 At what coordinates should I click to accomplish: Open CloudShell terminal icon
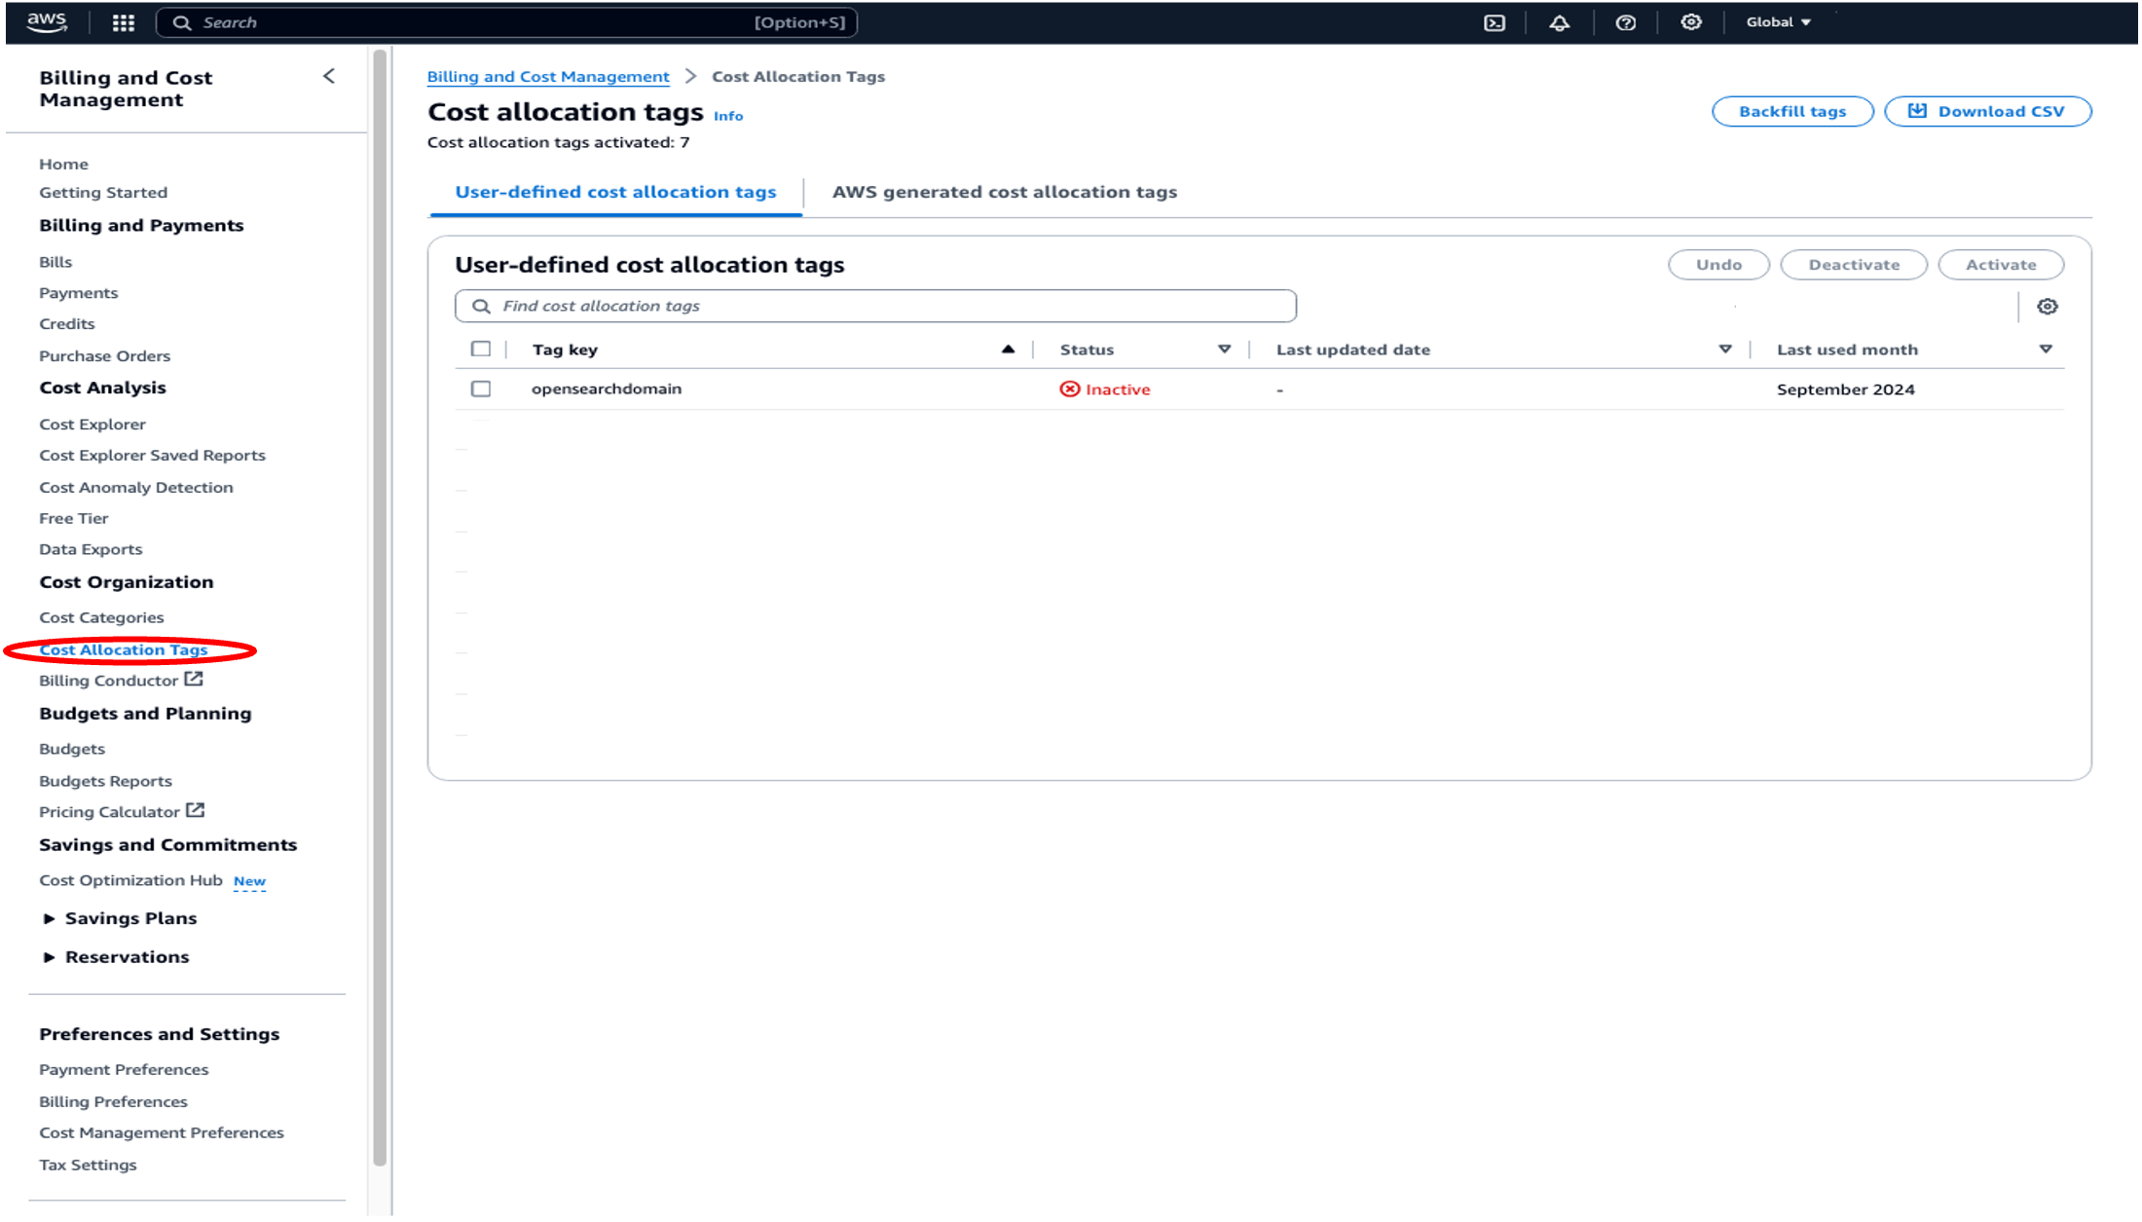pos(1495,22)
